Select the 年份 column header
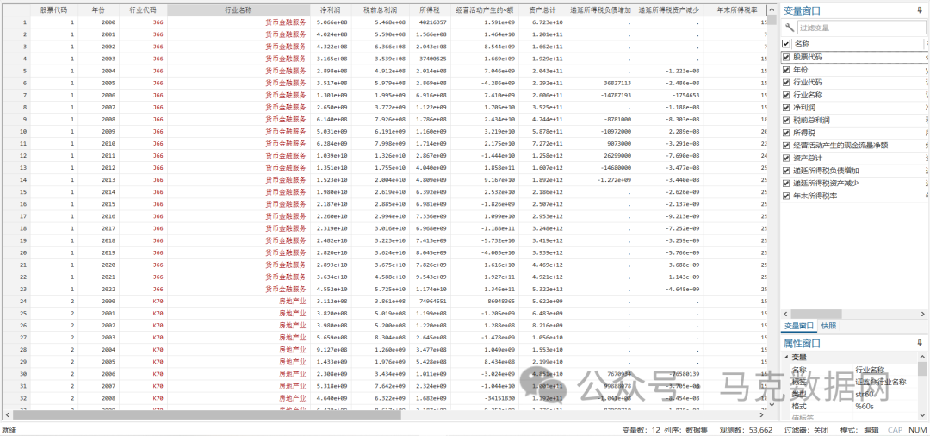 click(x=99, y=10)
